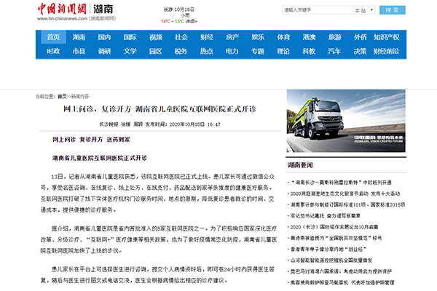This screenshot has width=437, height=291.
Task: Click the www.hn.chinanews.com site address text
Action: pyautogui.click(x=62, y=19)
